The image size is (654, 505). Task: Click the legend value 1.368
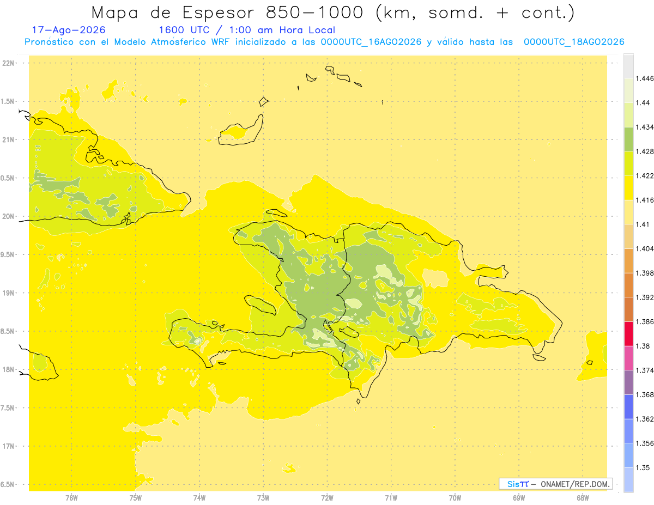[x=645, y=395]
